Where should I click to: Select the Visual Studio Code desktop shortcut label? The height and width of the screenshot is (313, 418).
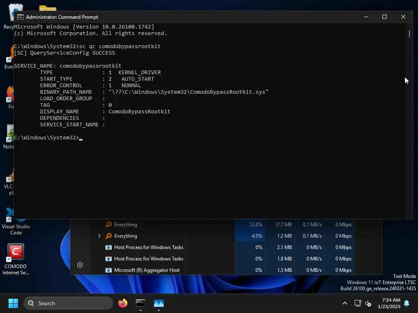tap(16, 229)
